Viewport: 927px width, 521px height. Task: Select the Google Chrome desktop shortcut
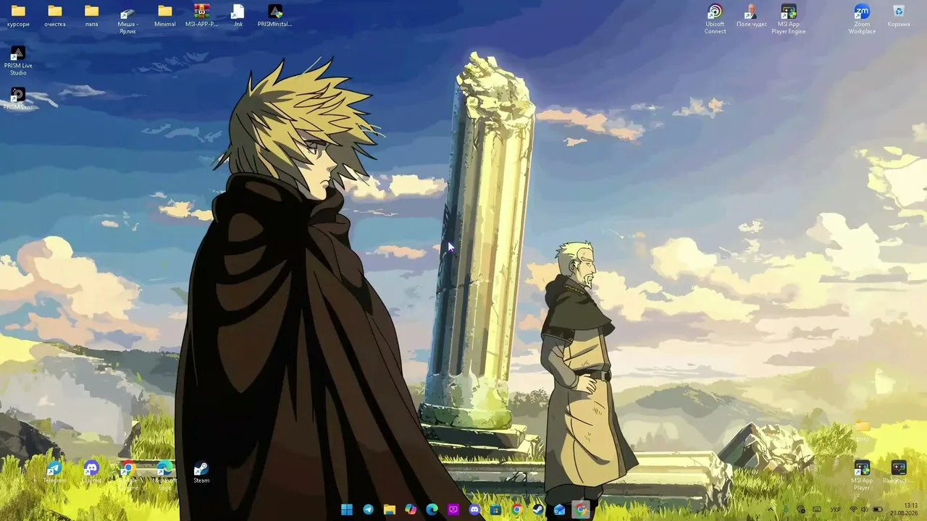tap(128, 475)
